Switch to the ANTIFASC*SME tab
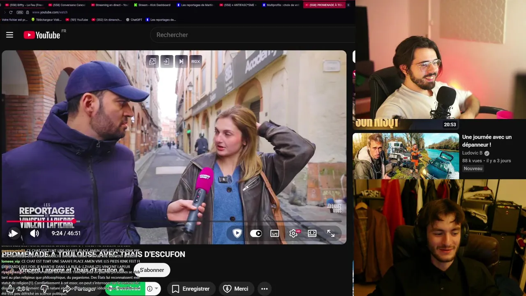This screenshot has height=296, width=526. click(238, 5)
